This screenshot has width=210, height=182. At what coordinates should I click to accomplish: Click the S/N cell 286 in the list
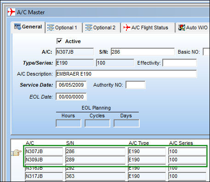(x=96, y=151)
